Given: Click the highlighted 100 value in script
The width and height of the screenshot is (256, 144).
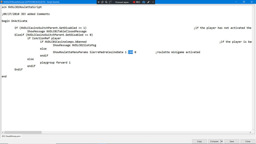Looking at the screenshot, I should 131,52.
